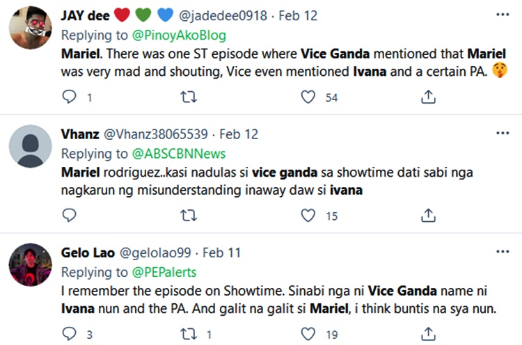
Task: Open the @ABSCBNNews profile link
Action: 179,154
